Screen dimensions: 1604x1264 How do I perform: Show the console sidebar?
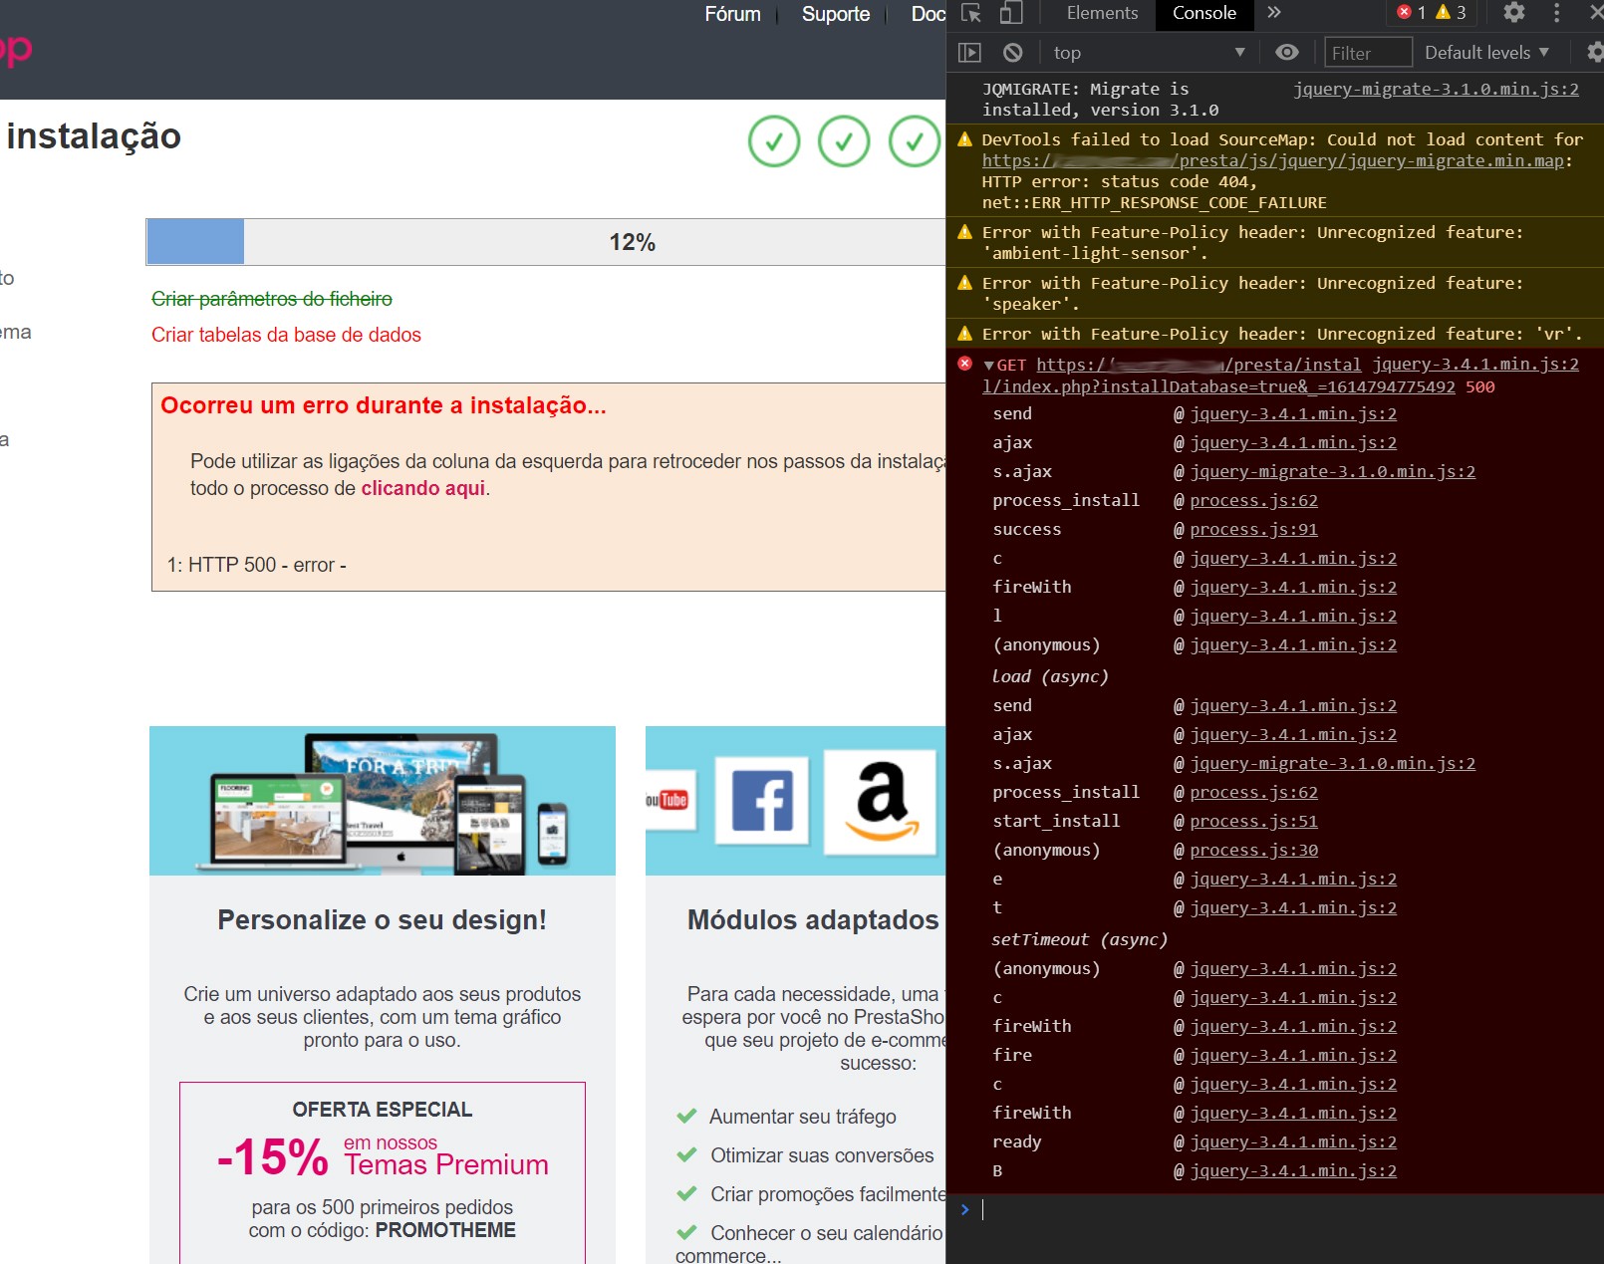pyautogui.click(x=967, y=52)
